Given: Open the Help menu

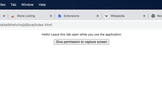Looking at the screenshot, I should [42, 5].
